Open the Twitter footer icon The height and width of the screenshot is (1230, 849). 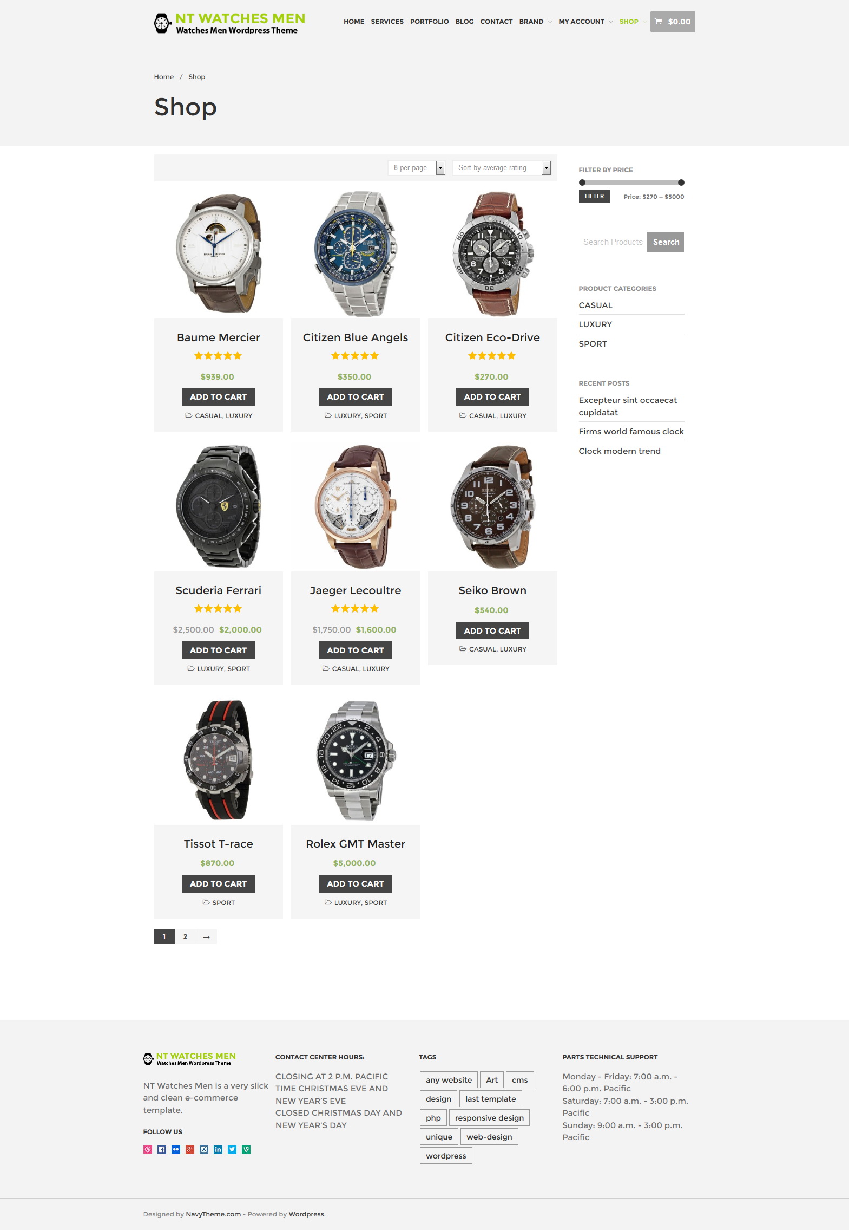click(232, 1149)
